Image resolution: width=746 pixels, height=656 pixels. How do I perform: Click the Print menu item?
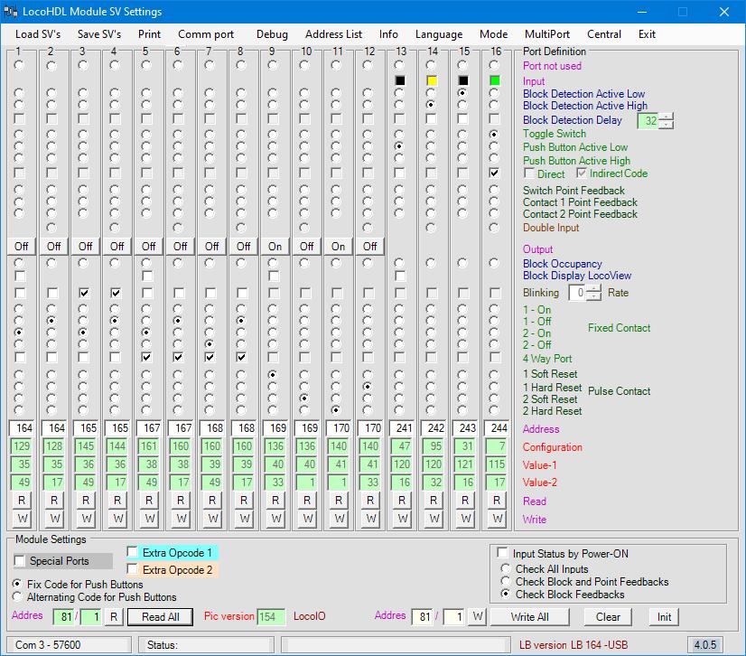click(149, 34)
